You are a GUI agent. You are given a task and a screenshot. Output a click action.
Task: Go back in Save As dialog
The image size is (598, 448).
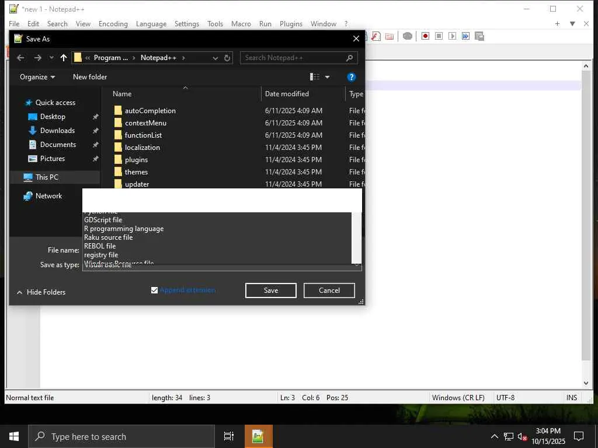click(20, 58)
